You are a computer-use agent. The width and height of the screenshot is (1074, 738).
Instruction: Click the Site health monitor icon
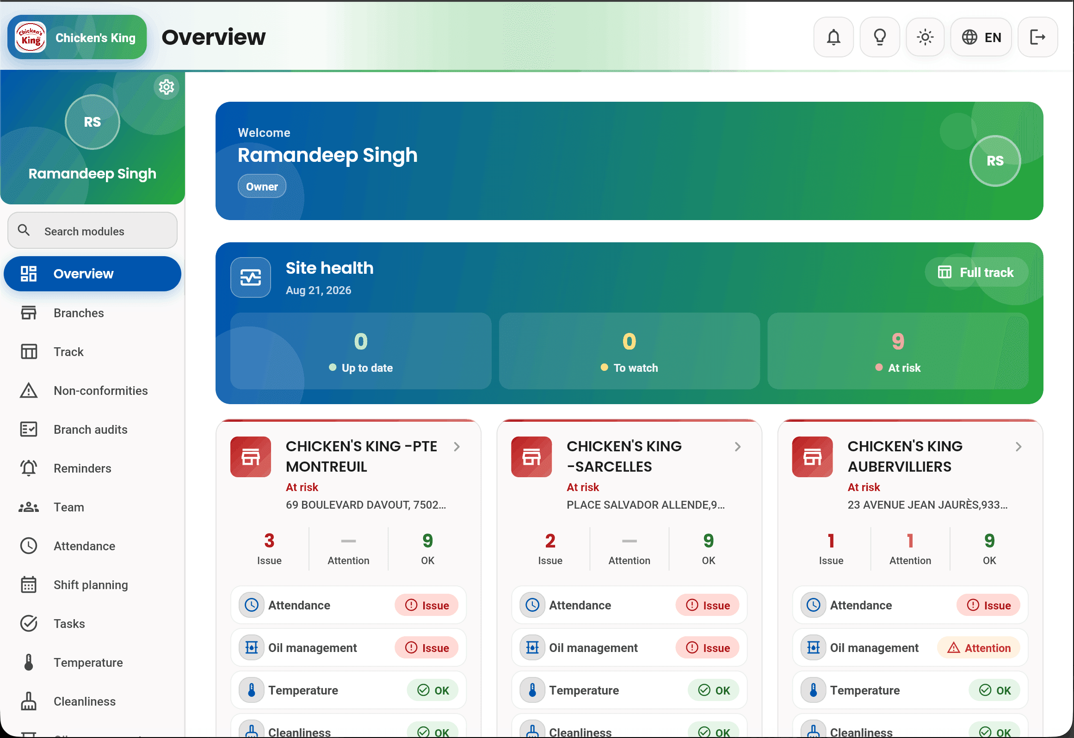coord(251,277)
